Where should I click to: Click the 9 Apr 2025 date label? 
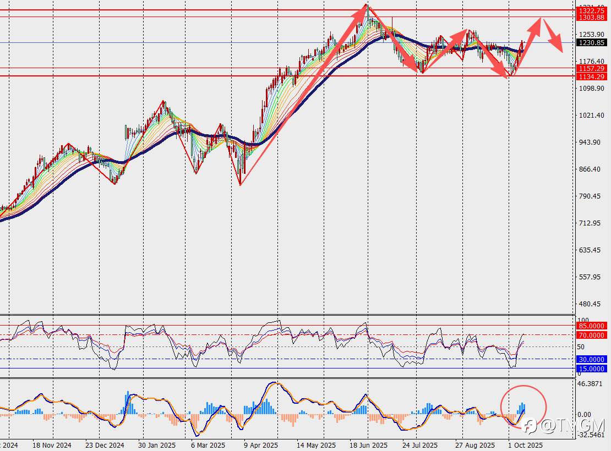[261, 445]
